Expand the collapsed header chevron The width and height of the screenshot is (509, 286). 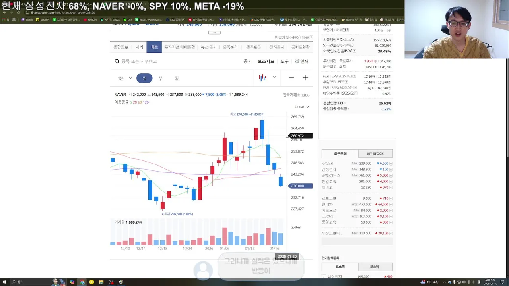point(214,33)
